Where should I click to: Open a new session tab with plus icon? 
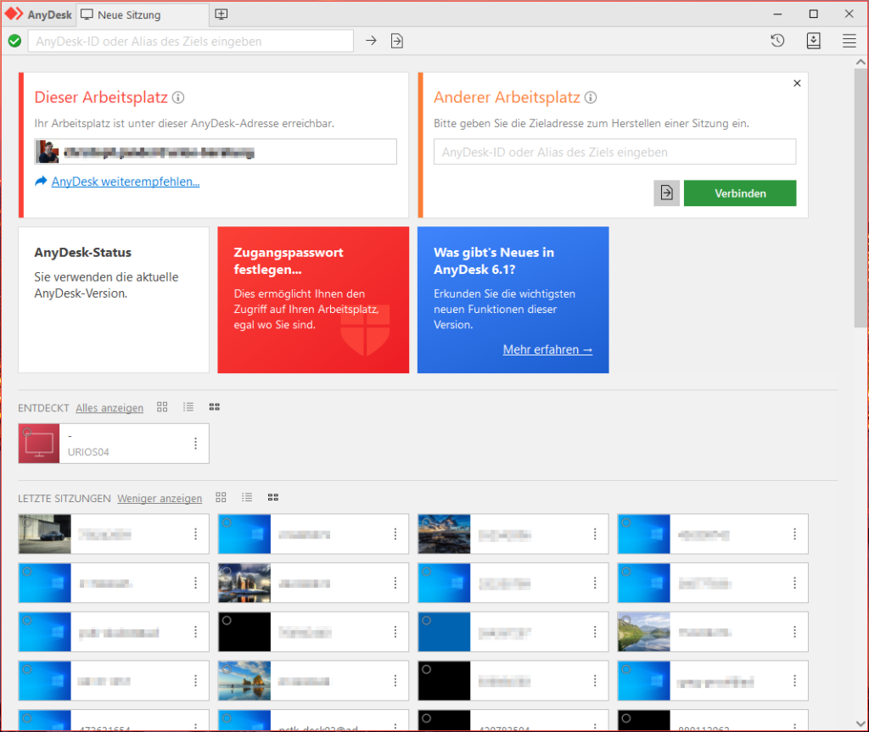[221, 14]
